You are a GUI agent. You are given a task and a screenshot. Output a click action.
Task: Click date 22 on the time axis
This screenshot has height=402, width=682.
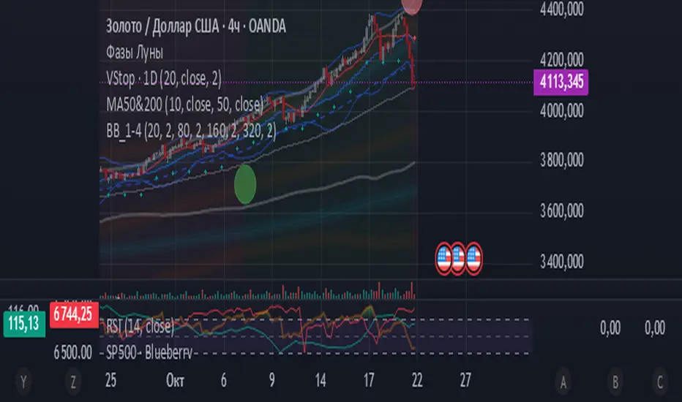pos(417,381)
